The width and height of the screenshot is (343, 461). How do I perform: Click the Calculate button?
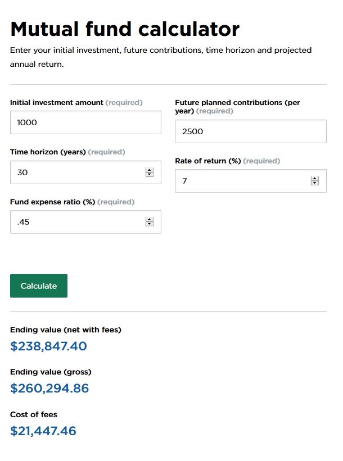pyautogui.click(x=39, y=286)
